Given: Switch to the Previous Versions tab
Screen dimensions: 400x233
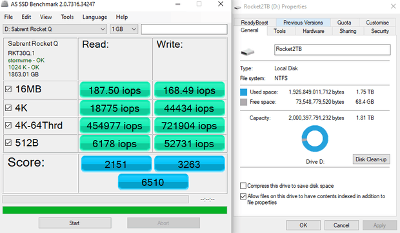Looking at the screenshot, I should click(303, 23).
